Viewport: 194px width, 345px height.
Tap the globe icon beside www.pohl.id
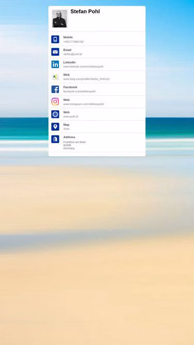click(55, 114)
